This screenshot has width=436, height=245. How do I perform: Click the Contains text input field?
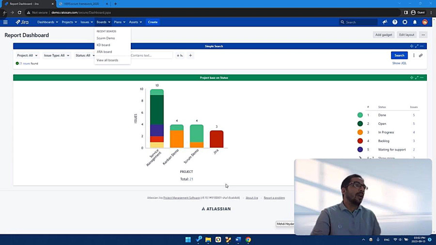(151, 56)
